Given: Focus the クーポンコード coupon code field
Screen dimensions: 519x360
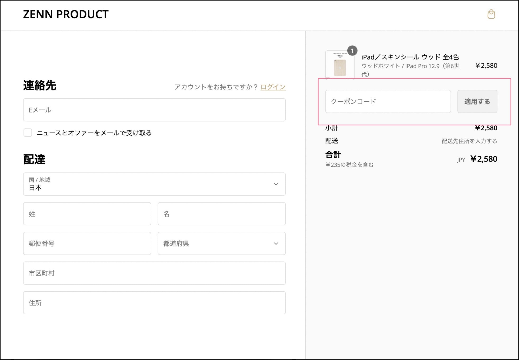Looking at the screenshot, I should tap(388, 101).
